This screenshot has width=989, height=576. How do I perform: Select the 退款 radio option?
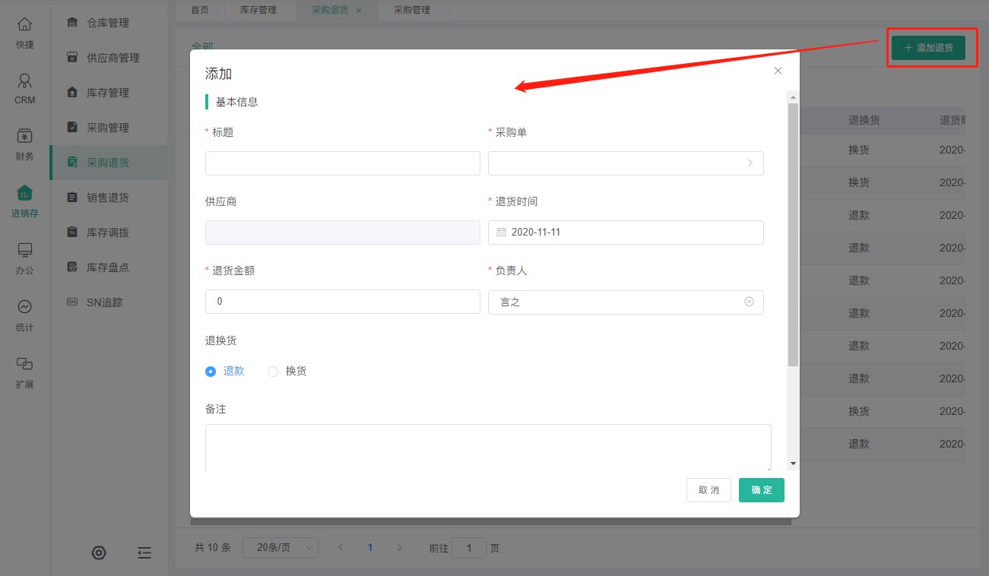(211, 372)
